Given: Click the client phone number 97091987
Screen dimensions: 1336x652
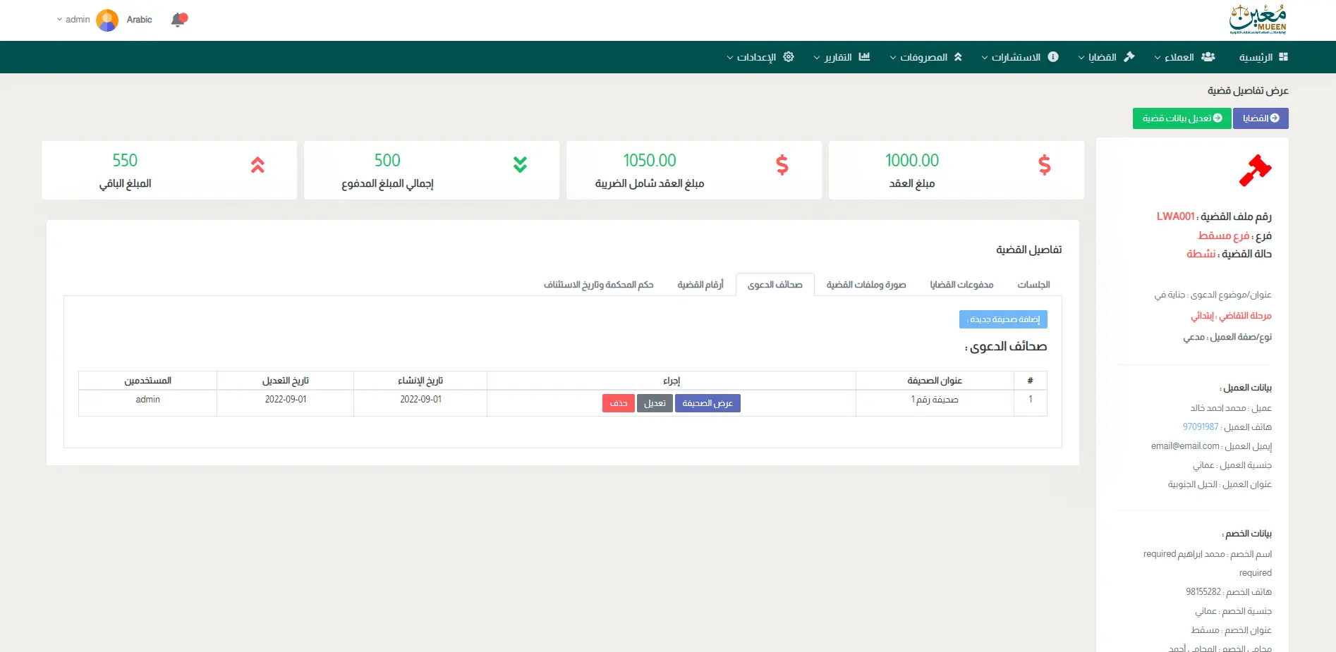Looking at the screenshot, I should [x=1201, y=427].
